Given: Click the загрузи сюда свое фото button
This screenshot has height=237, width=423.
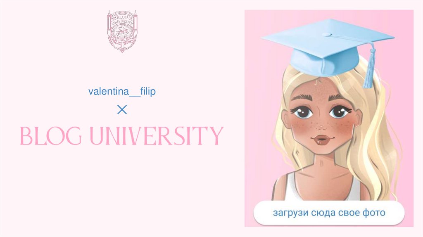Looking at the screenshot, I should 329,213.
